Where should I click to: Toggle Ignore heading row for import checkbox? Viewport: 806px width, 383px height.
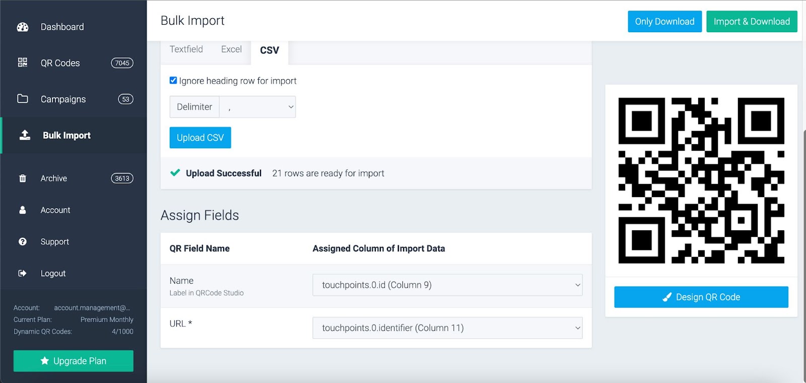click(173, 80)
